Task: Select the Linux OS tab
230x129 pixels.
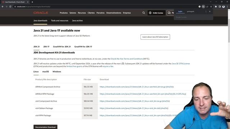Action: [x=36, y=72]
